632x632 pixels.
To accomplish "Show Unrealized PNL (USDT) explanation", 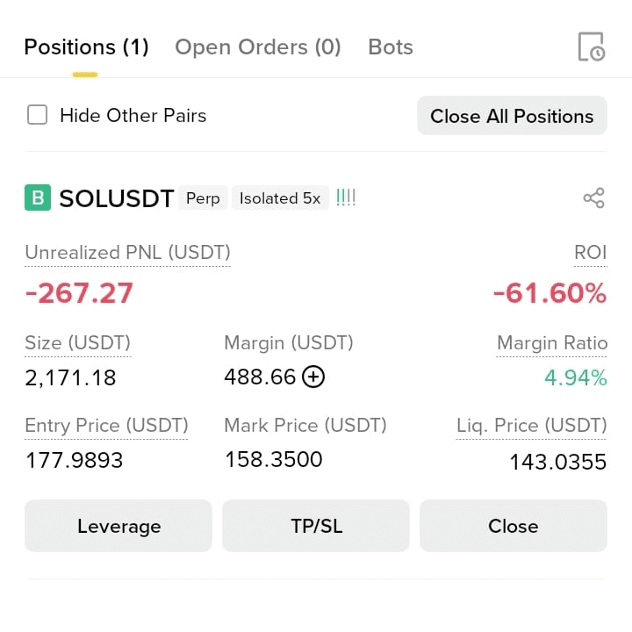I will pos(128,253).
